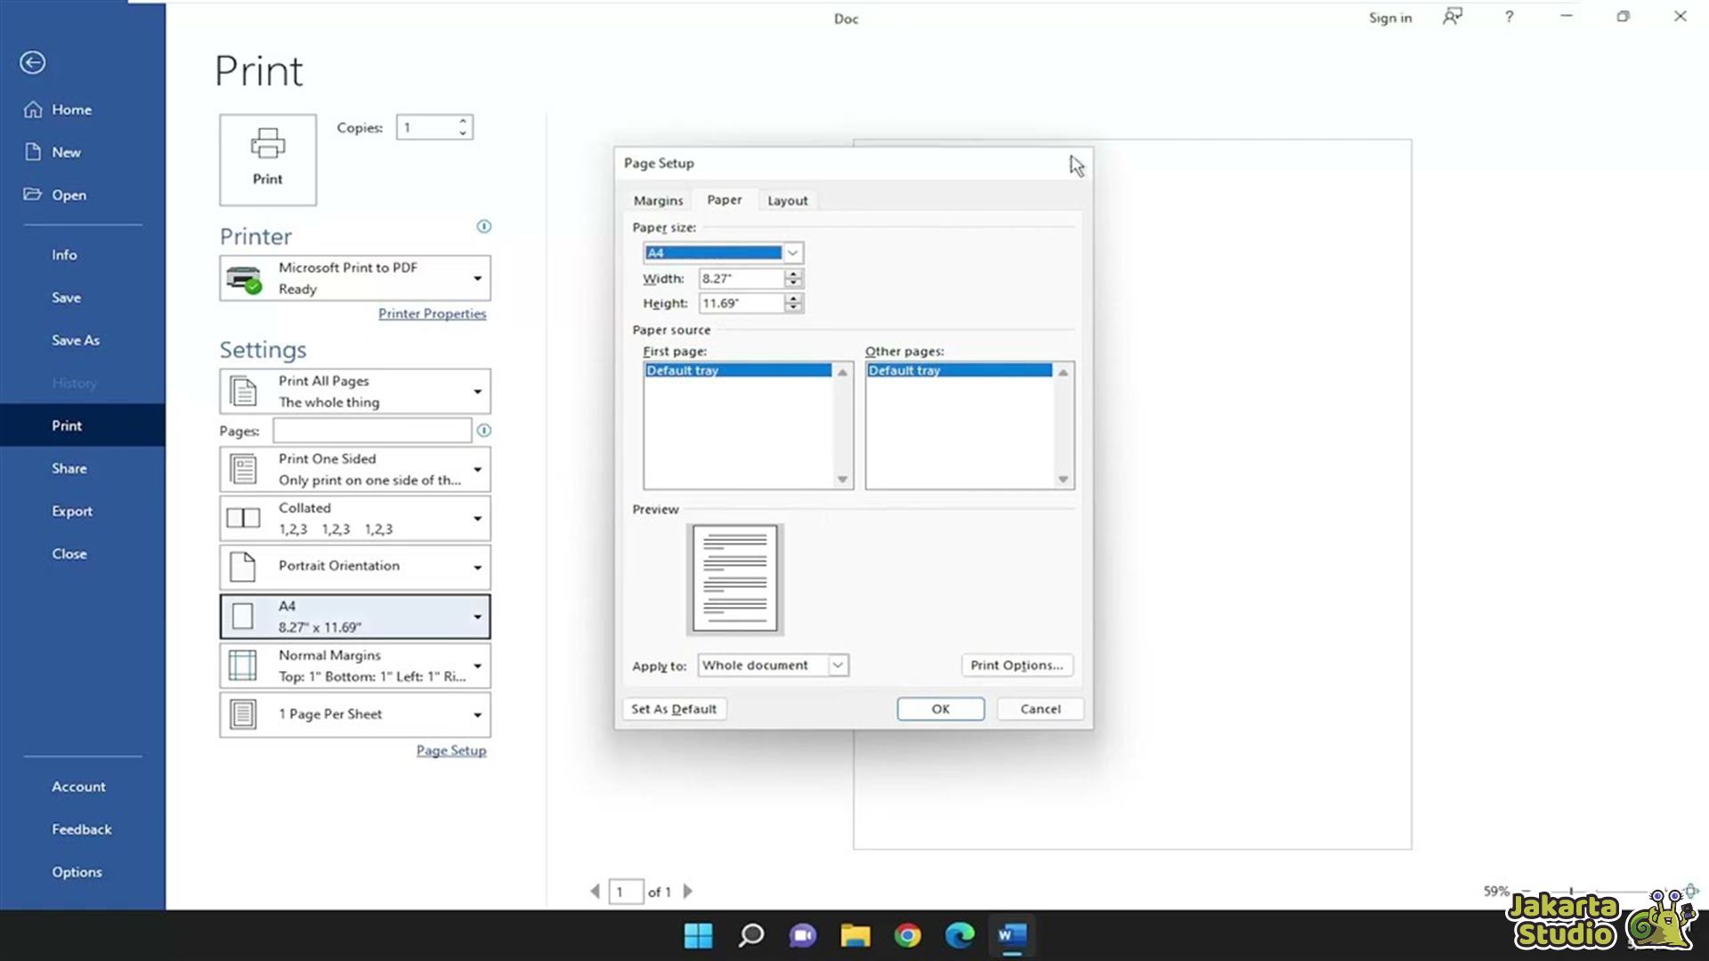Click the large Print printer button
1709x961 pixels.
point(267,159)
